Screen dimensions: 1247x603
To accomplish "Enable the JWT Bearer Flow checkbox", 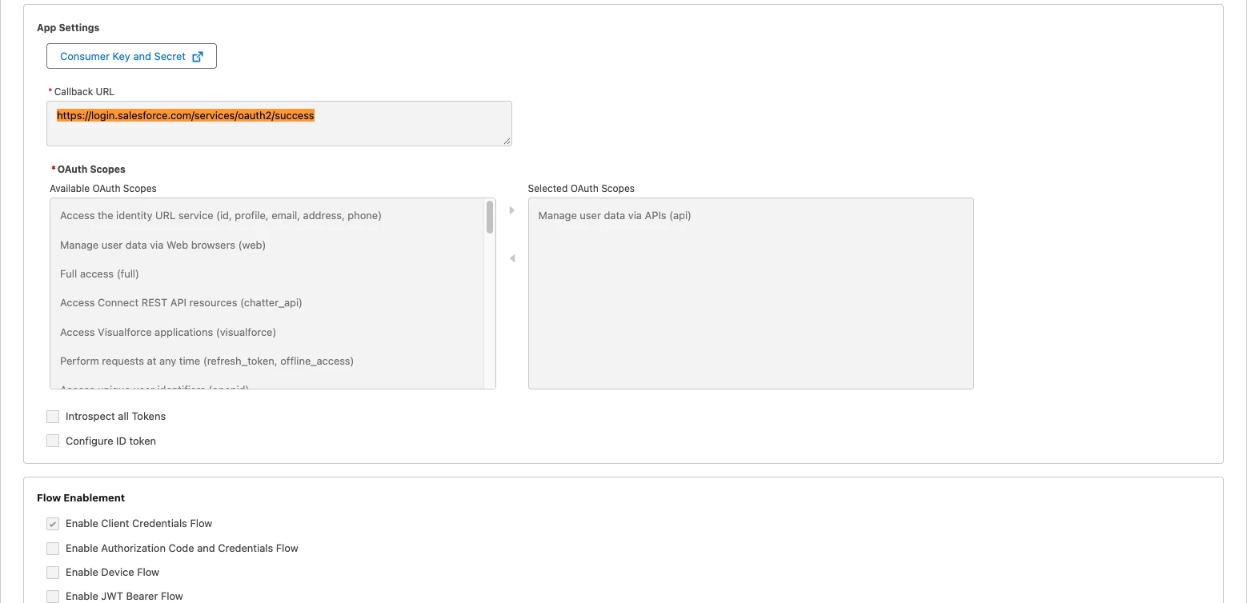I will click(53, 597).
